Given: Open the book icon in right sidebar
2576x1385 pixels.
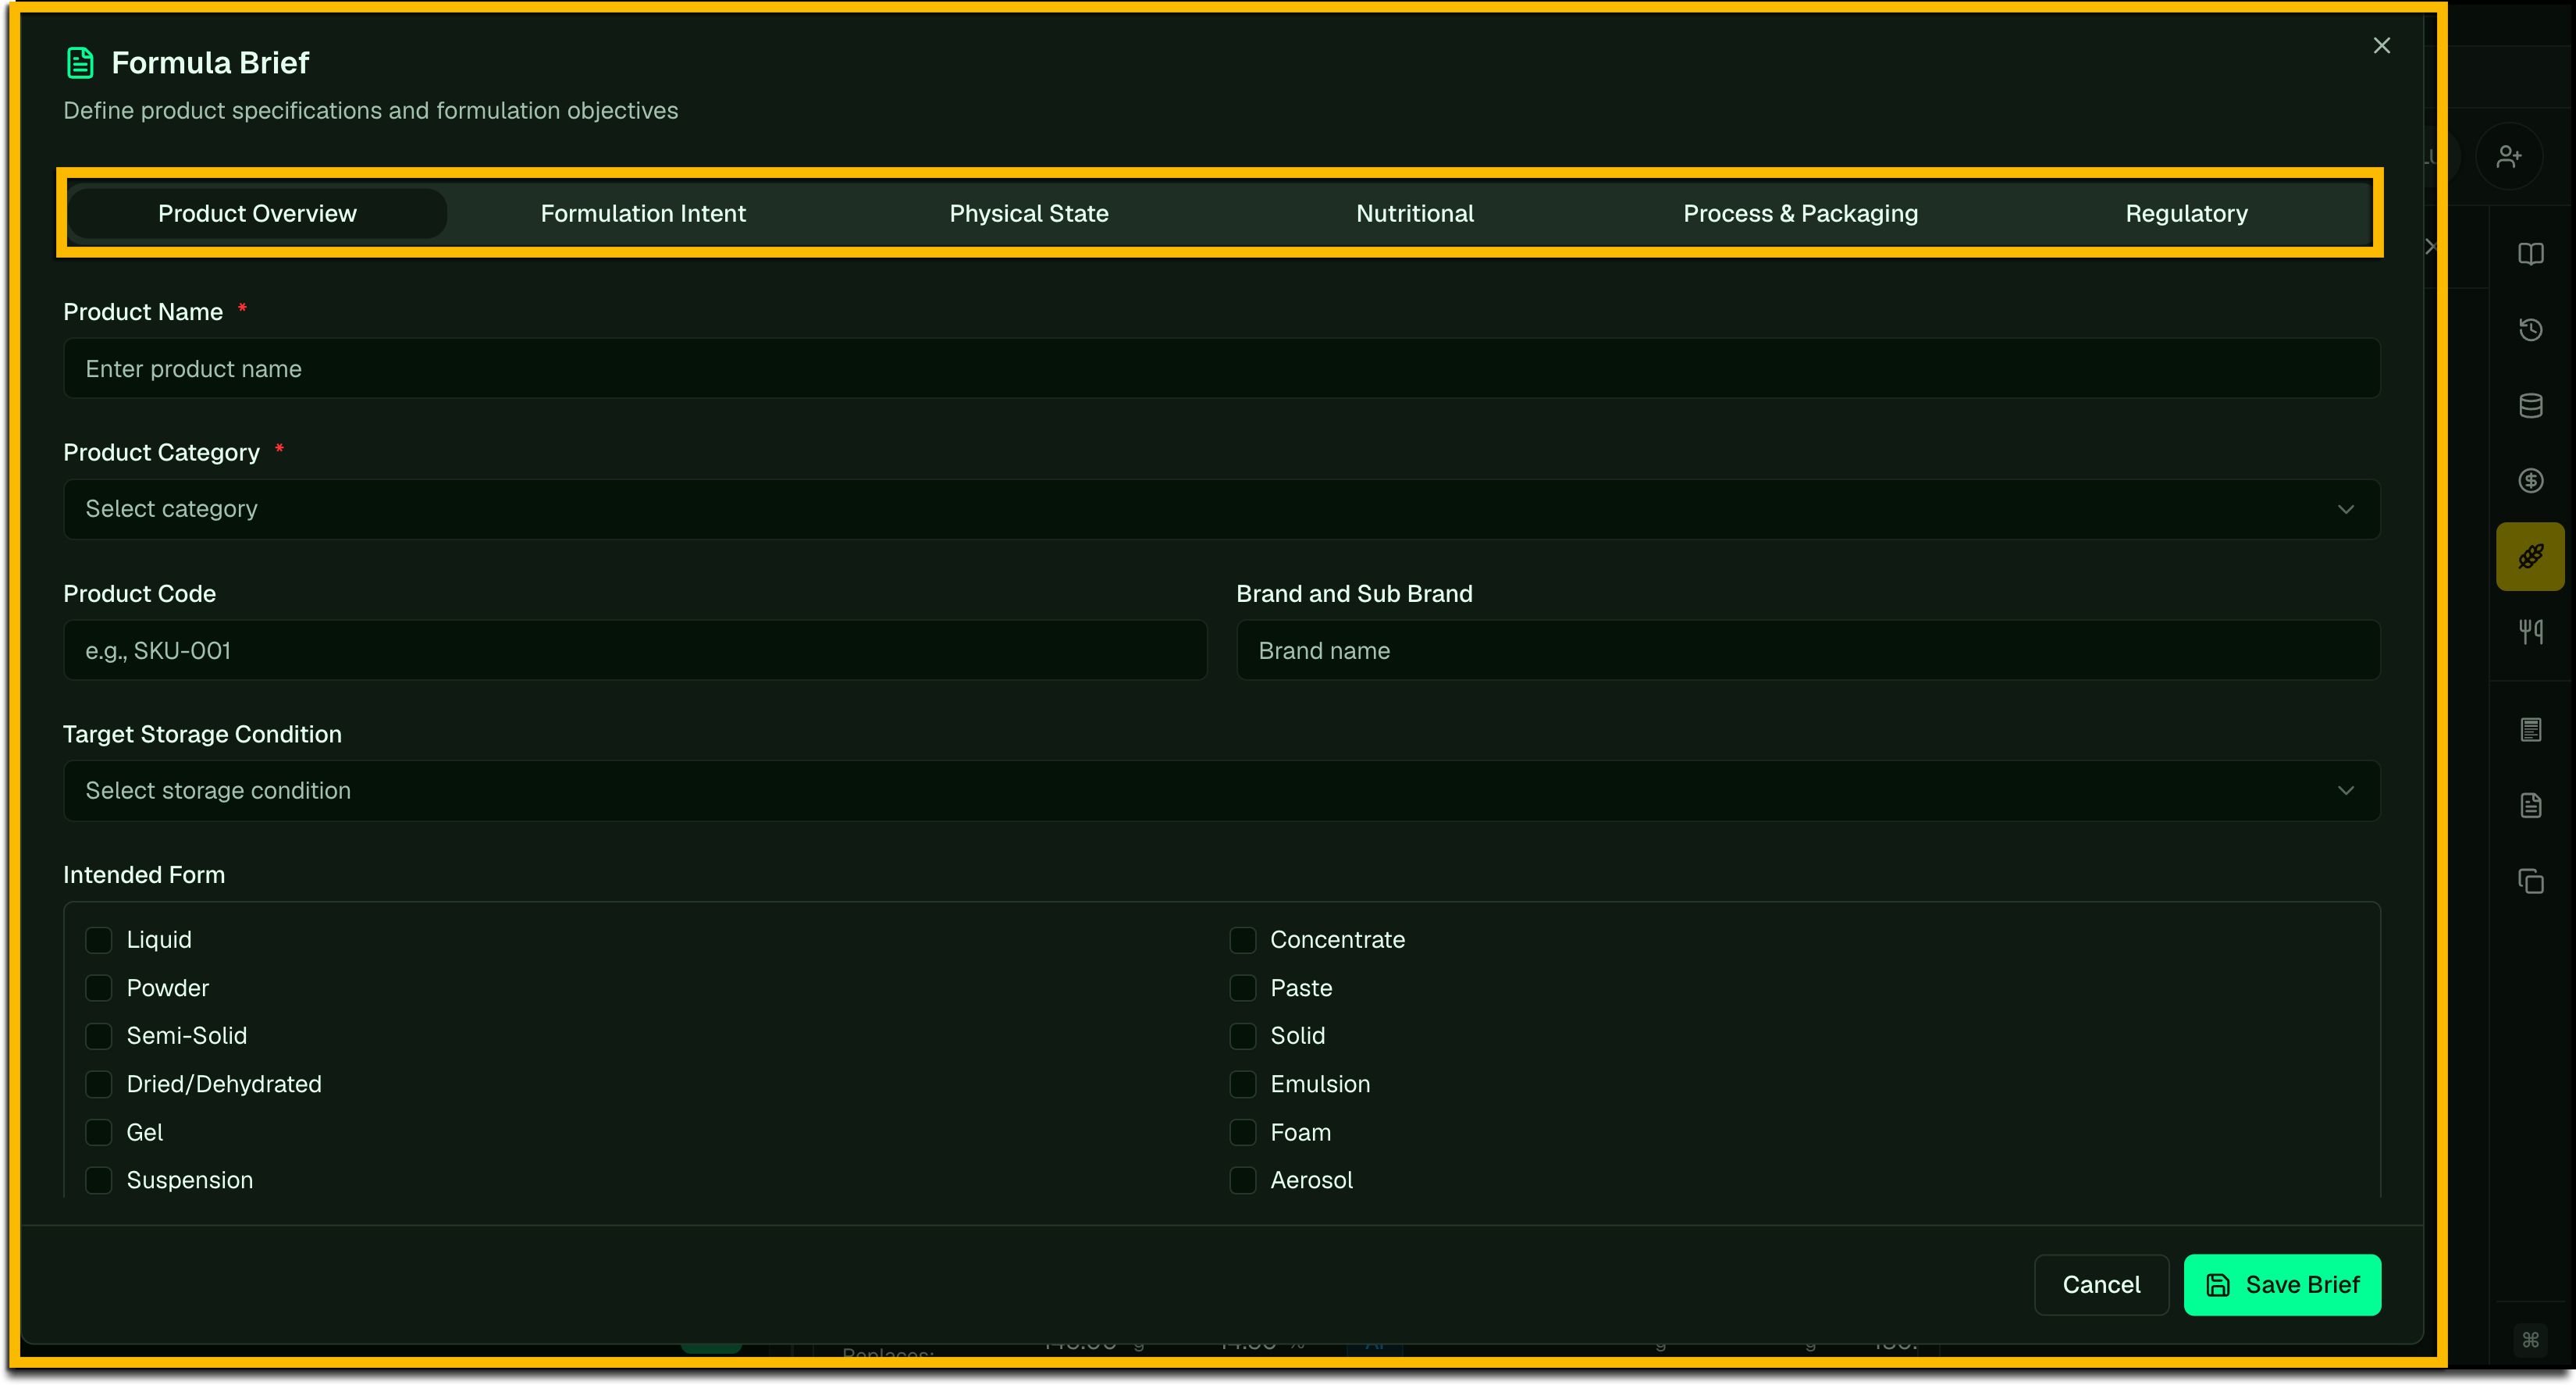Looking at the screenshot, I should click(2530, 254).
